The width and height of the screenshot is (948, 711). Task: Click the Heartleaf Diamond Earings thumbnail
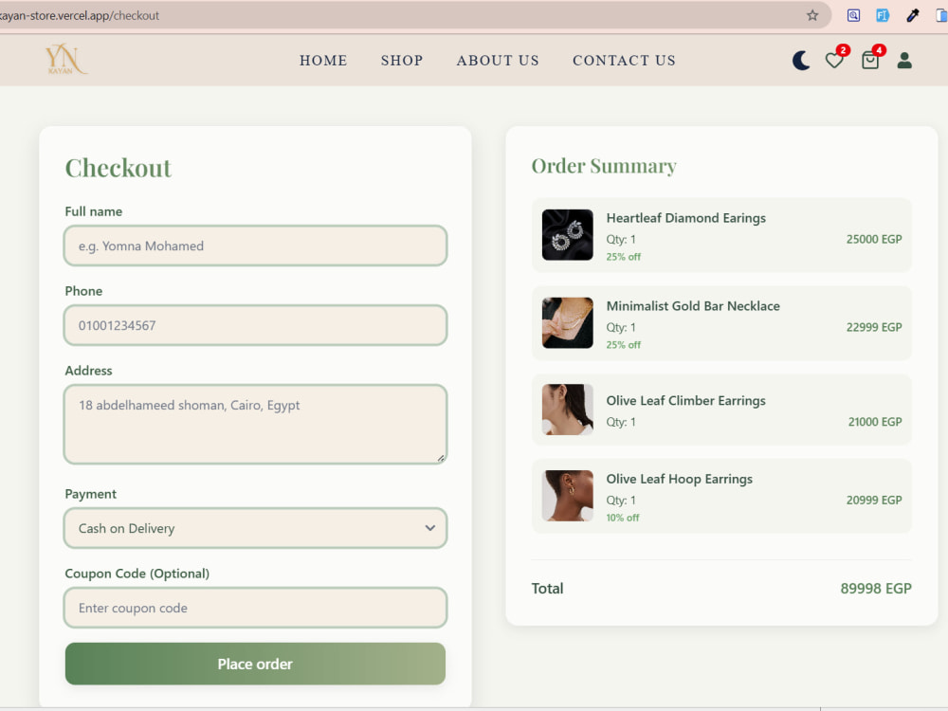[x=567, y=234]
